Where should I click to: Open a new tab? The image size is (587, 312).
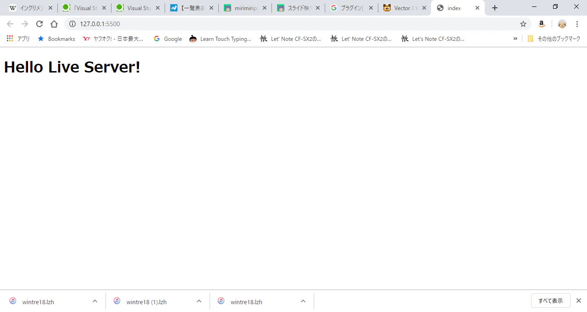tap(495, 8)
